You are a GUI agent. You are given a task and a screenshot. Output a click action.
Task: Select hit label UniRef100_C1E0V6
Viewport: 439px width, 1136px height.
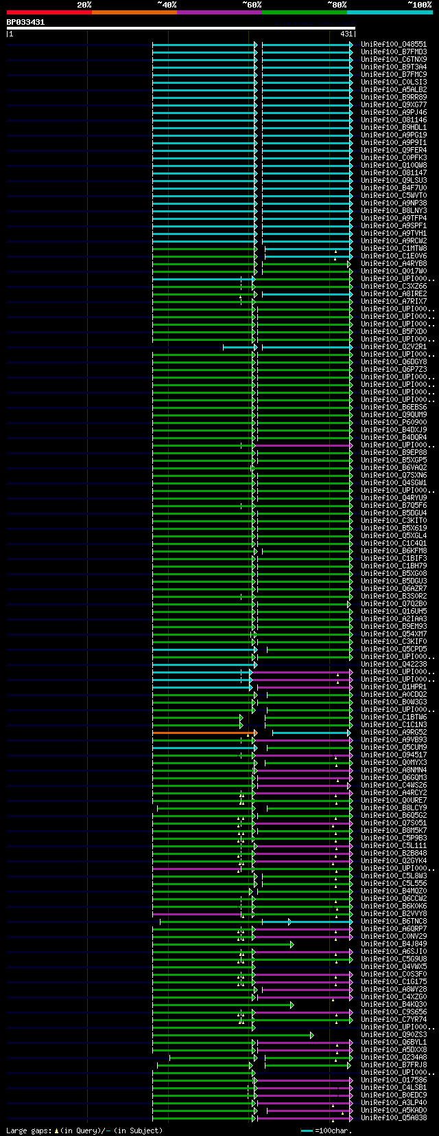[394, 256]
